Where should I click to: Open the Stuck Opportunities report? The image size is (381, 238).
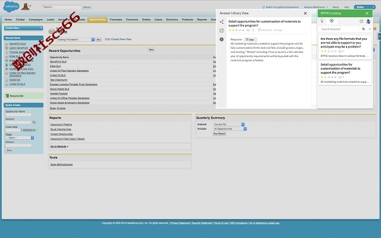click(x=61, y=130)
